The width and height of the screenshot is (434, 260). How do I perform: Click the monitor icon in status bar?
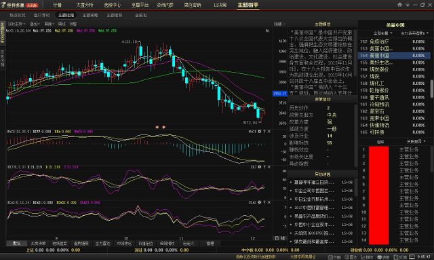tap(412, 257)
